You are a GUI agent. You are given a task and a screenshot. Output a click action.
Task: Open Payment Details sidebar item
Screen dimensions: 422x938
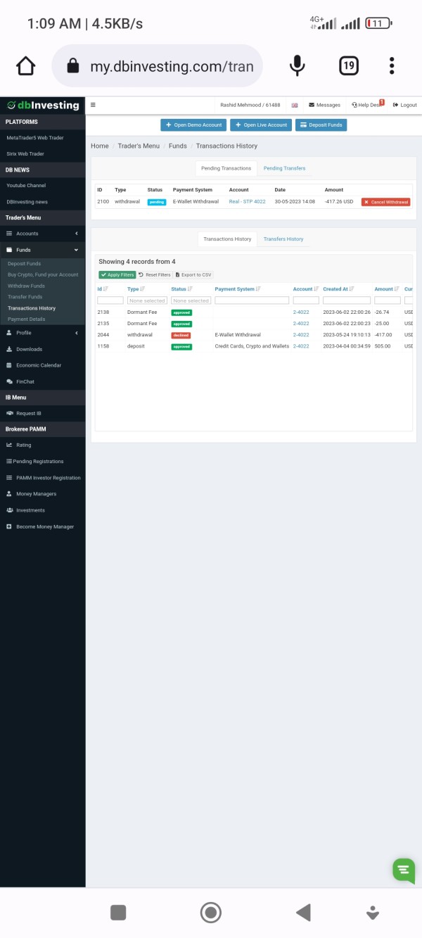pyautogui.click(x=27, y=319)
